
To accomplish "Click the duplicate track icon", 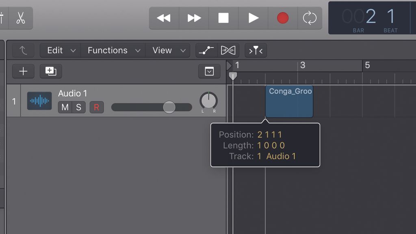I will (x=51, y=71).
